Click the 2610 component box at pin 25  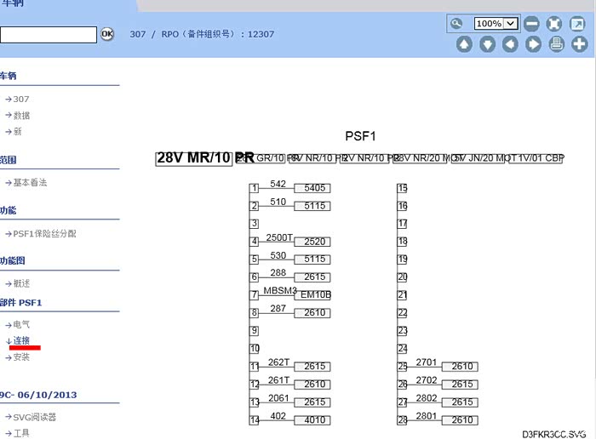click(x=460, y=367)
